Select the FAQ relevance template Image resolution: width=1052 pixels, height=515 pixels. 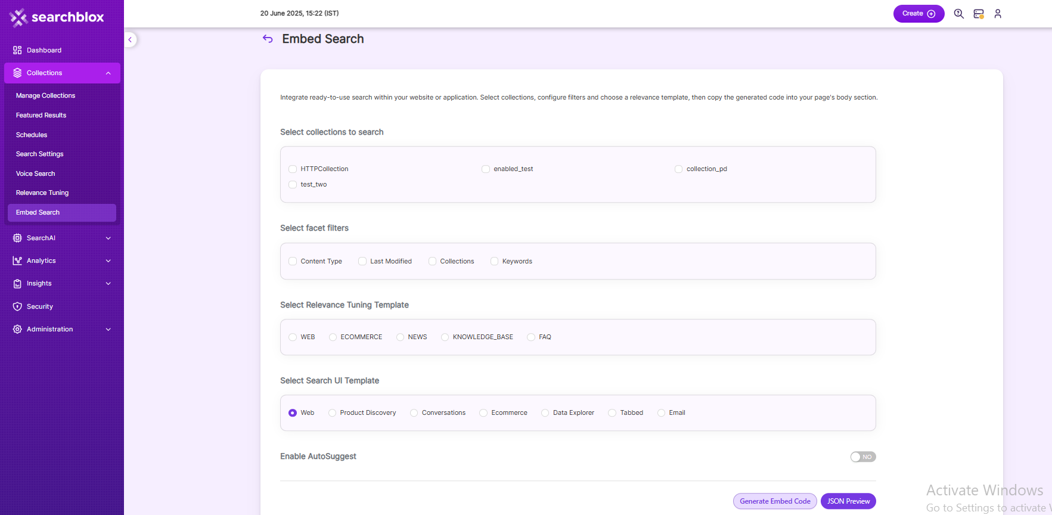pos(531,337)
